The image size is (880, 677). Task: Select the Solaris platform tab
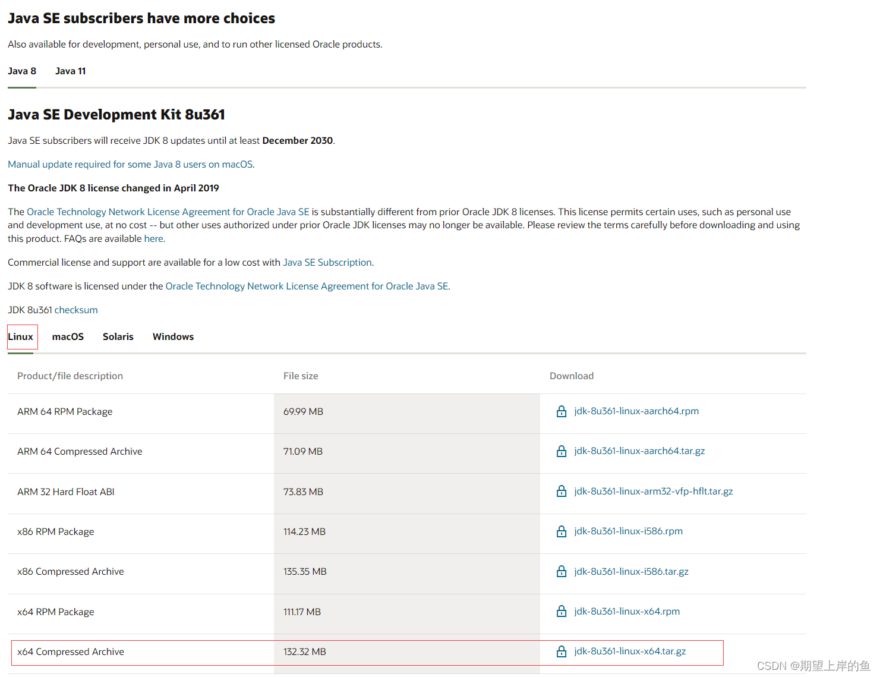118,336
